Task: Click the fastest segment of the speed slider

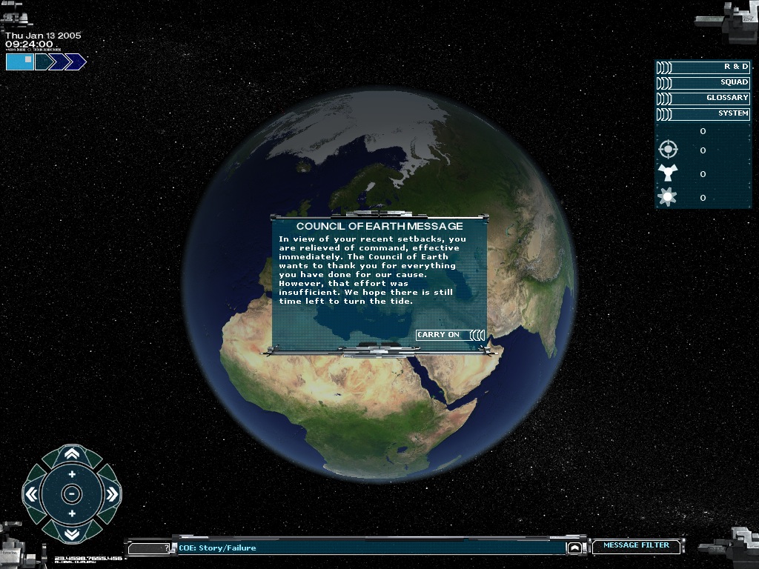Action: pyautogui.click(x=74, y=61)
